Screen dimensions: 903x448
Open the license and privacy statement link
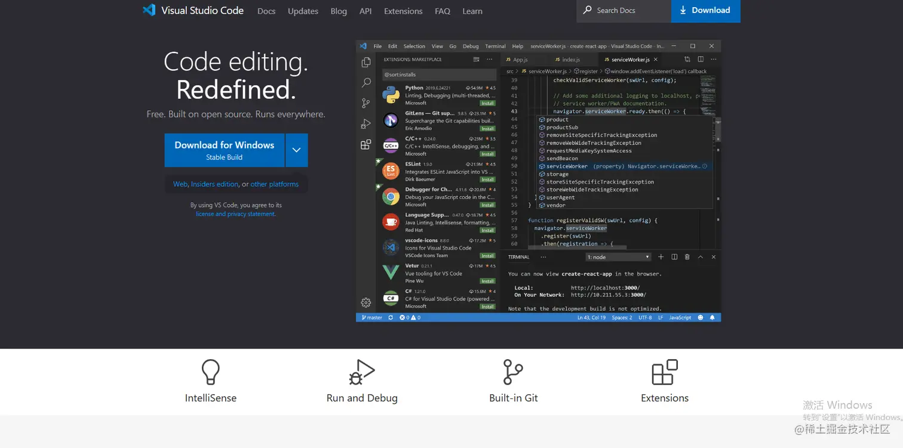(235, 214)
